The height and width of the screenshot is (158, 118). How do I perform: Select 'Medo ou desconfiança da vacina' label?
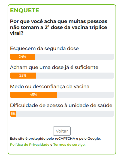(x=50, y=87)
